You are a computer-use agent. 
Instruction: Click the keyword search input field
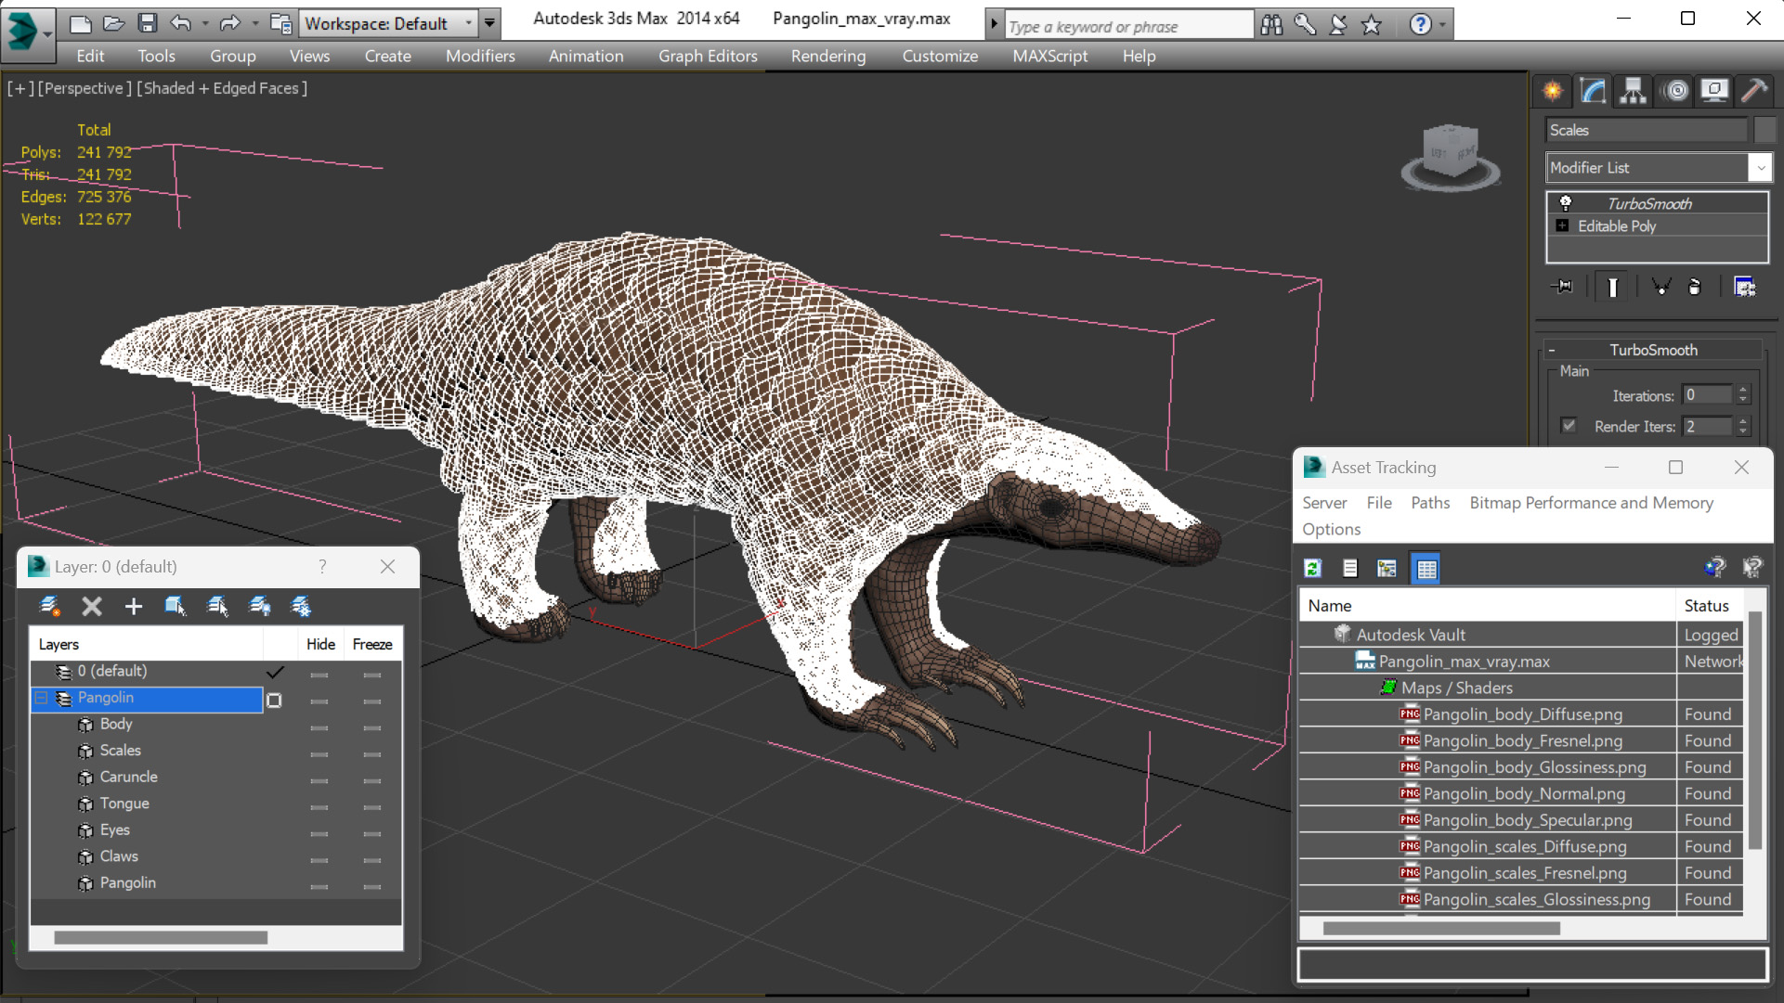coord(1128,25)
